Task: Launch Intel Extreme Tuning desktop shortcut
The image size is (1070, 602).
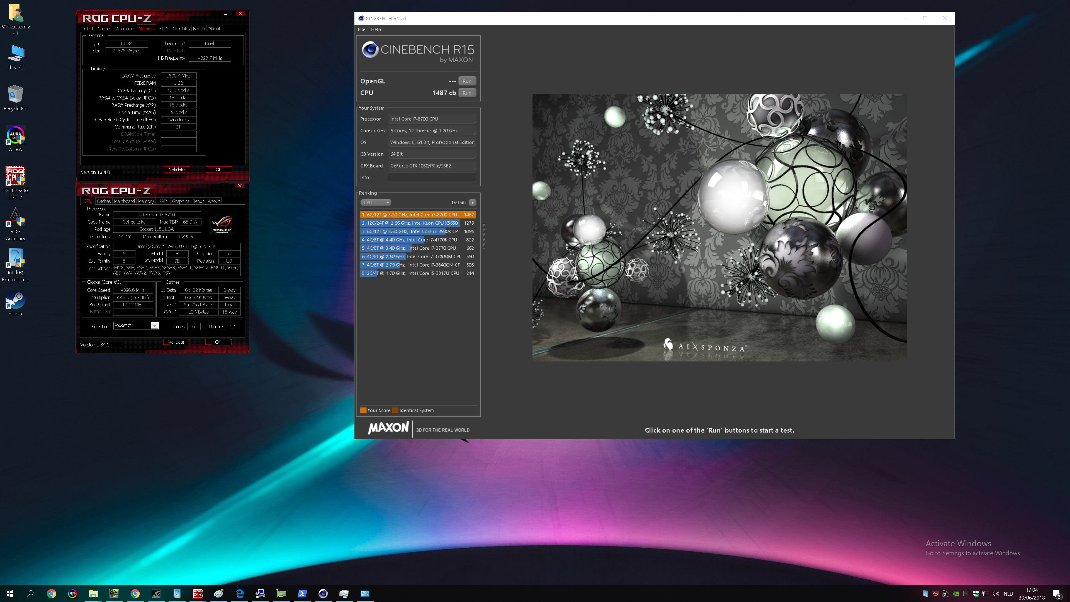Action: pyautogui.click(x=15, y=265)
